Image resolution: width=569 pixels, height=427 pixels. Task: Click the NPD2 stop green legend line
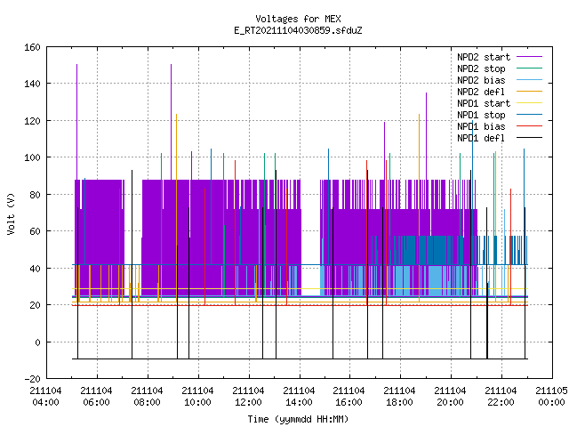coord(529,68)
